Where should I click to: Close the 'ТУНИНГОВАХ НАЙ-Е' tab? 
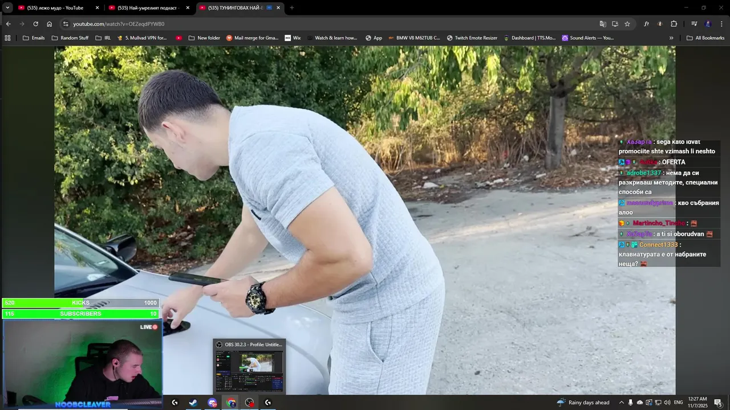pos(278,8)
